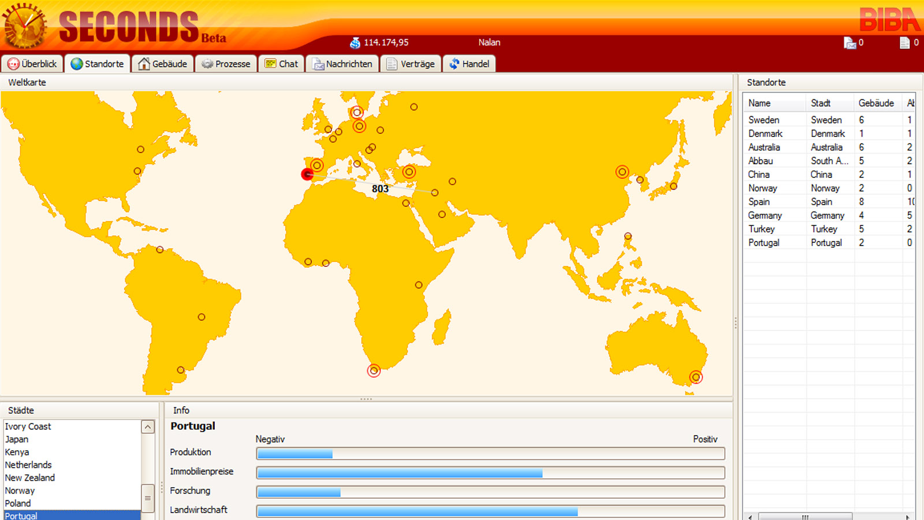The image size is (924, 520).
Task: Switch to the Gebäude tab
Action: point(163,64)
